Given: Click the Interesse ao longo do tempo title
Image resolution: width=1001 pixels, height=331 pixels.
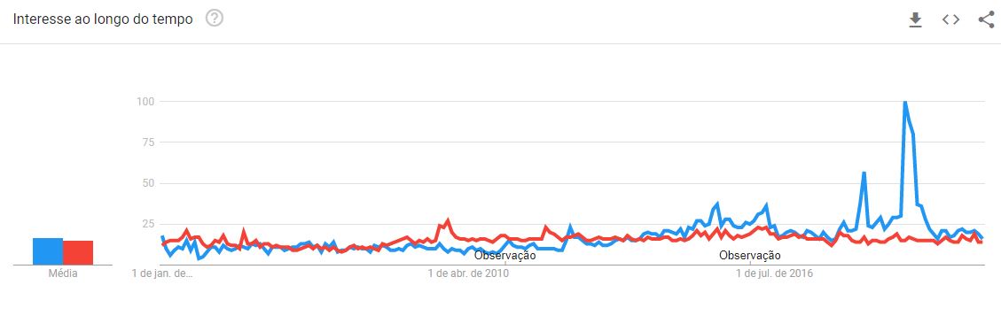Looking at the screenshot, I should 103,19.
